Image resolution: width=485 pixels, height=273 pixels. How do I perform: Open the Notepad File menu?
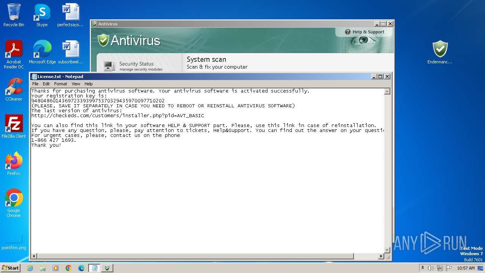35,84
